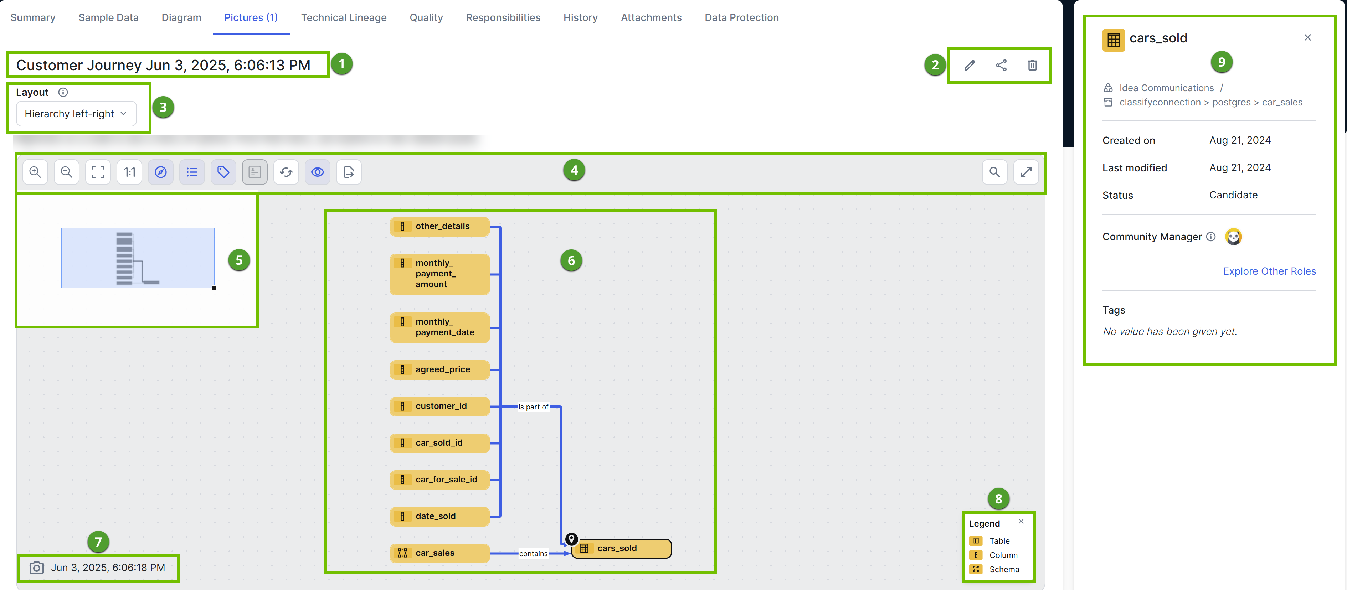The width and height of the screenshot is (1347, 590).
Task: Click the zoom out magnifier icon
Action: click(x=66, y=172)
